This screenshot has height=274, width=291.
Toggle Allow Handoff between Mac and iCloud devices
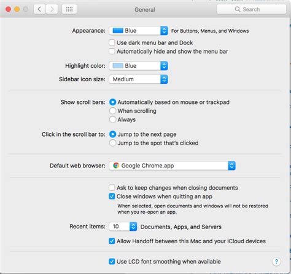point(112,241)
